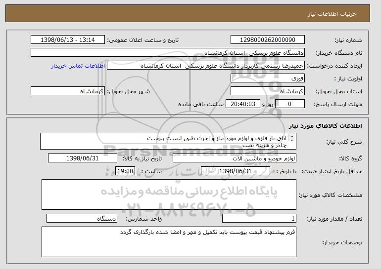Open the buyer contact information link
The height and width of the screenshot is (269, 381).
tap(78, 66)
